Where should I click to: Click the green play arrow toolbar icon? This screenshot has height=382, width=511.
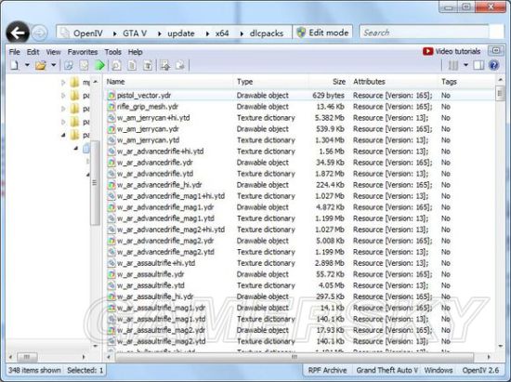pos(99,65)
